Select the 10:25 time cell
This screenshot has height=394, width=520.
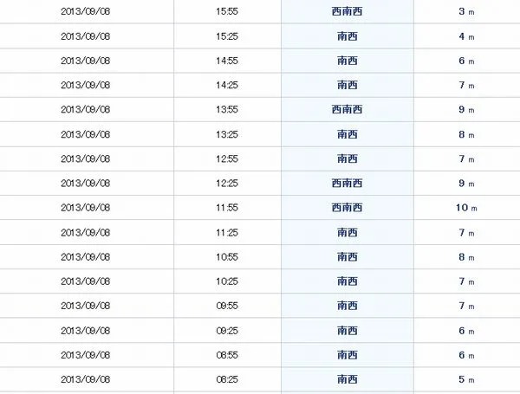click(227, 281)
